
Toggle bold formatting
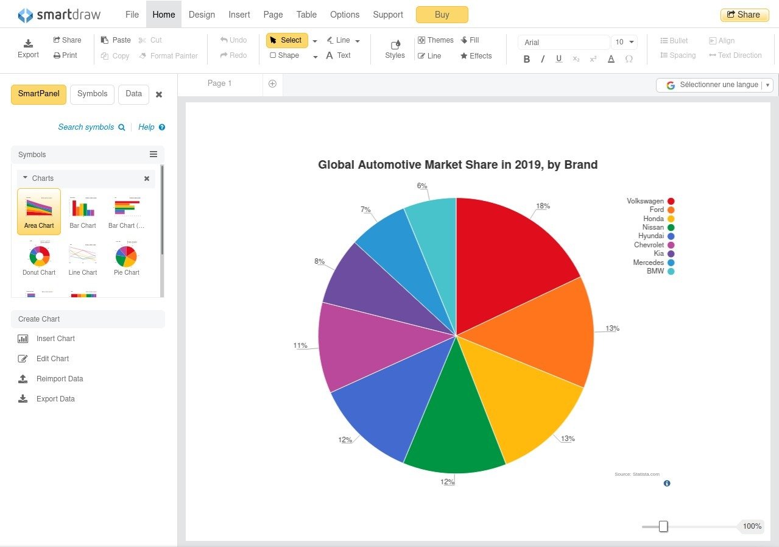point(527,59)
